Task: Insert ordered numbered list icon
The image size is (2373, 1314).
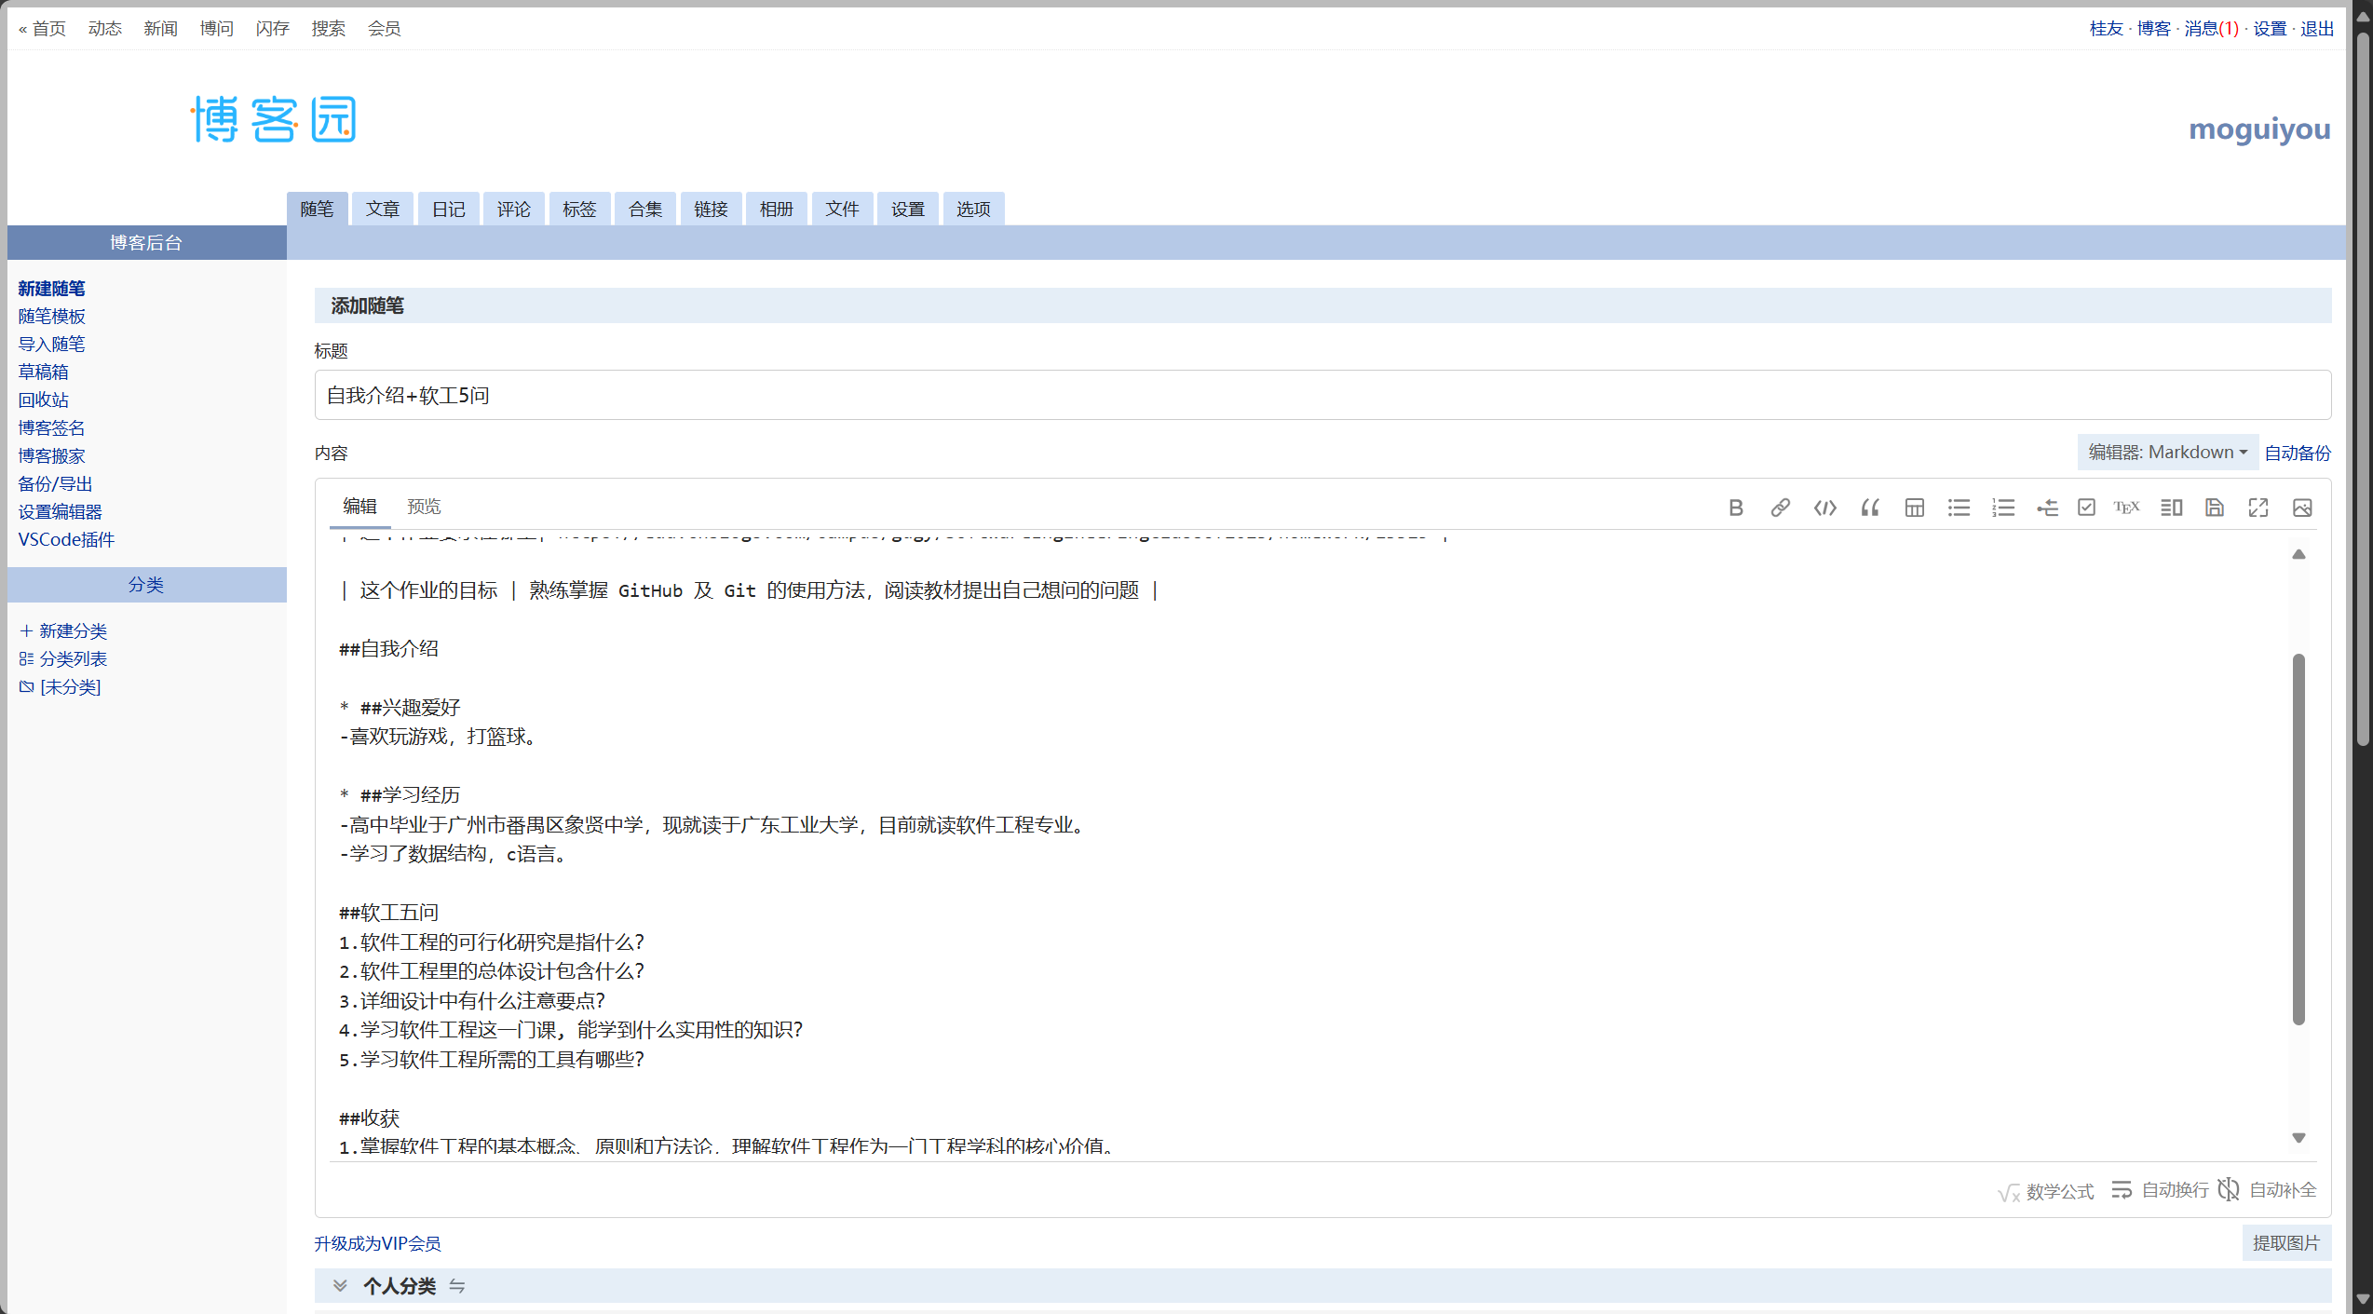Action: (2003, 508)
